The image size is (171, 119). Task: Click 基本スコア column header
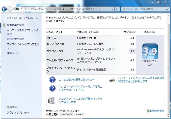(150, 32)
